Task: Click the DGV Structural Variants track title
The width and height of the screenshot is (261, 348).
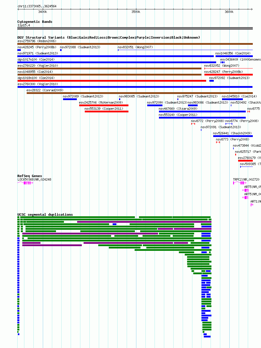Action: [109, 38]
